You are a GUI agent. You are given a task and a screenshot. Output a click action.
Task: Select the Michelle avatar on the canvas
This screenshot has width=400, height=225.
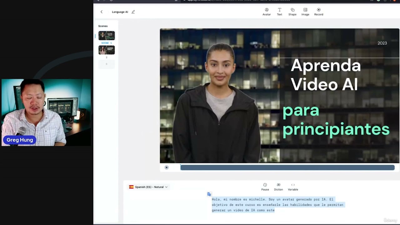[x=217, y=103]
